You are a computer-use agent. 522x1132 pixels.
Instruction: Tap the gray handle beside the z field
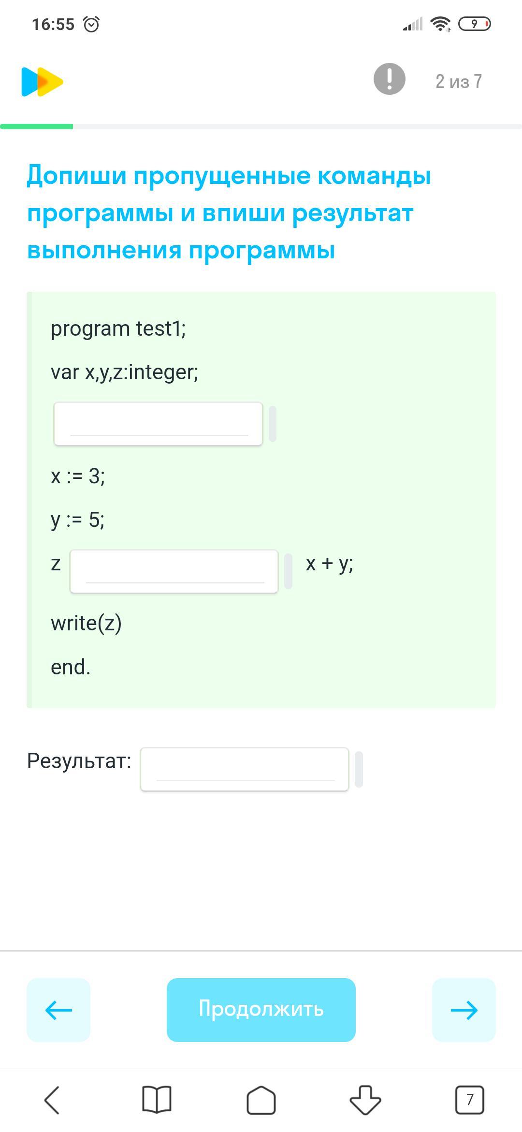[x=288, y=571]
